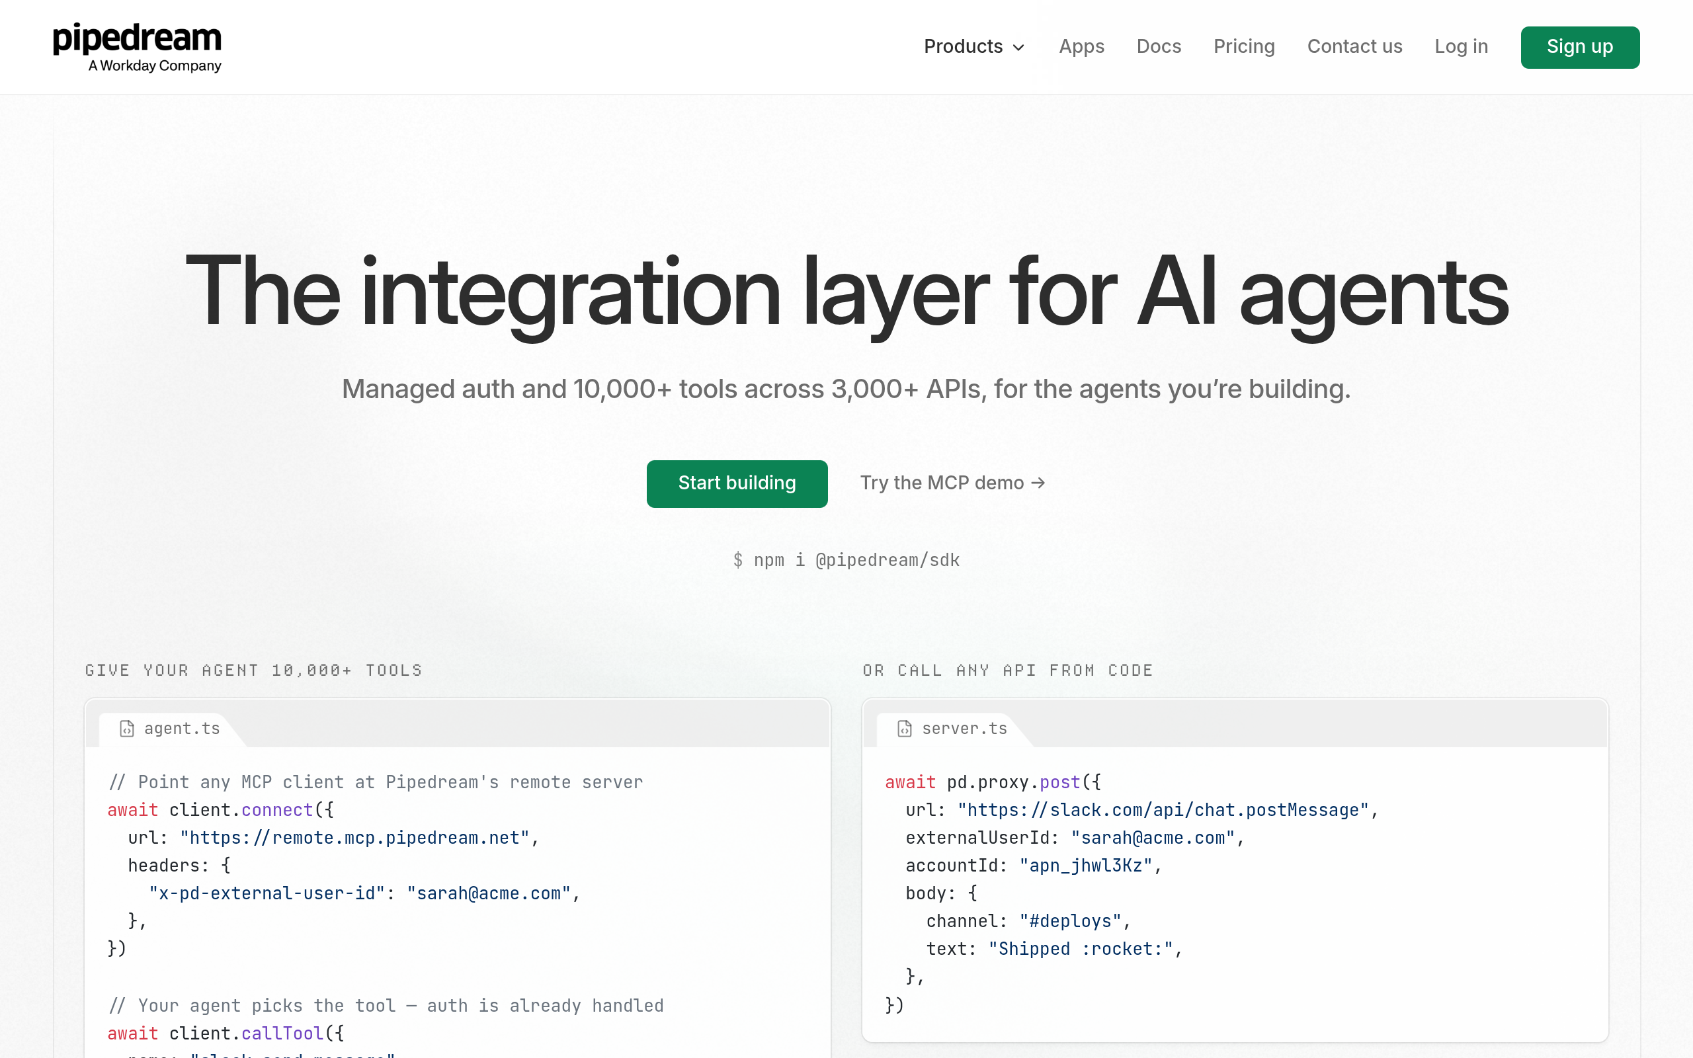Image resolution: width=1693 pixels, height=1058 pixels.
Task: Click the arrow after Try the MCP demo
Action: point(1038,483)
